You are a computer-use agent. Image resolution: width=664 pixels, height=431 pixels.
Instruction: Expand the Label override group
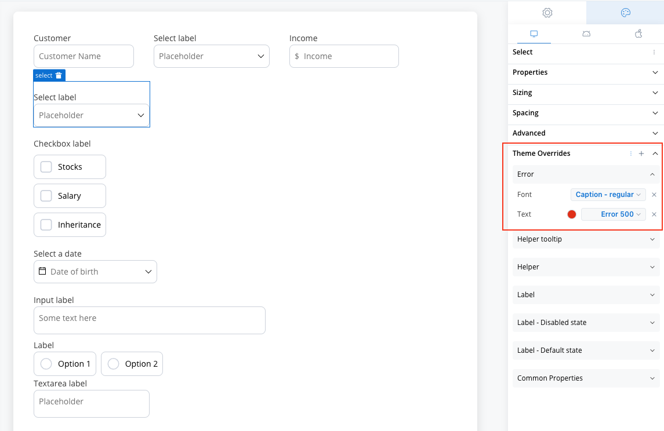pos(586,295)
